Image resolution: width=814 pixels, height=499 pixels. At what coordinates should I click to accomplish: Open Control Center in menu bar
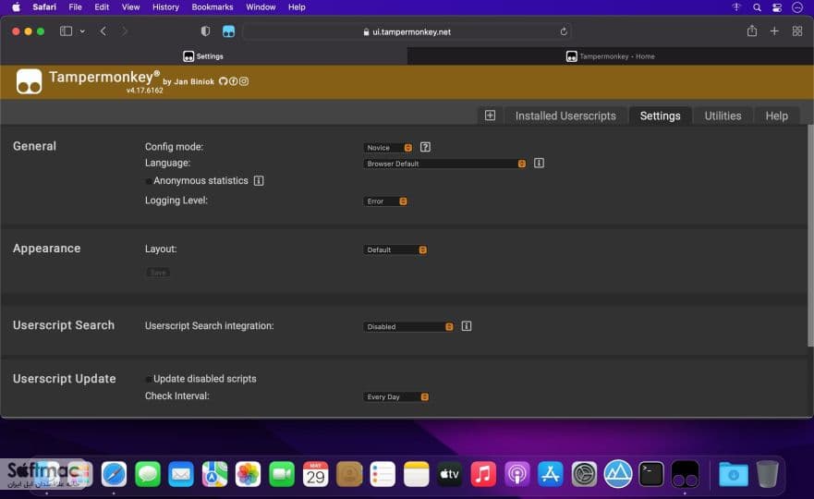pyautogui.click(x=777, y=7)
